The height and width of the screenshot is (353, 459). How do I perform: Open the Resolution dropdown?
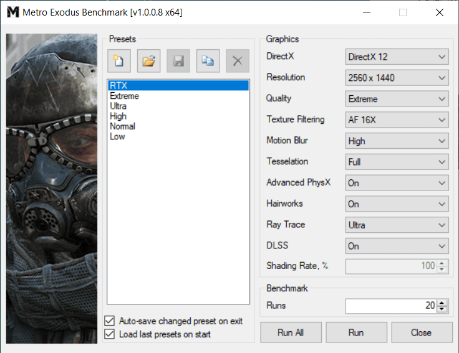[397, 78]
